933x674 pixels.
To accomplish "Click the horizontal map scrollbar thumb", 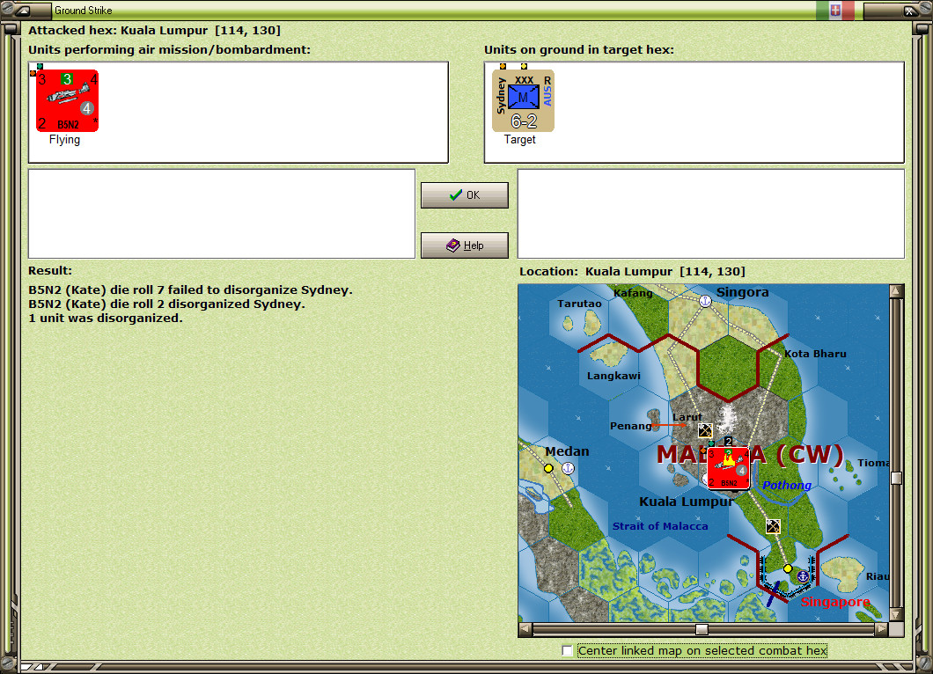I will 702,629.
